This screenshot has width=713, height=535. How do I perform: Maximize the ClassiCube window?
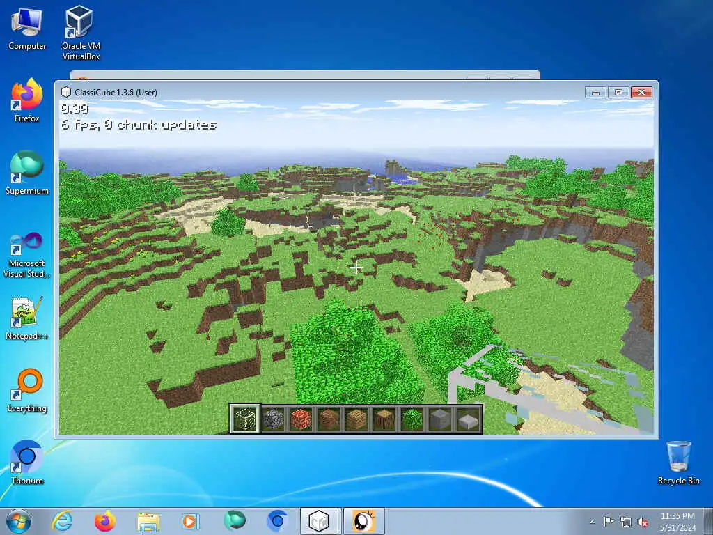pos(618,93)
